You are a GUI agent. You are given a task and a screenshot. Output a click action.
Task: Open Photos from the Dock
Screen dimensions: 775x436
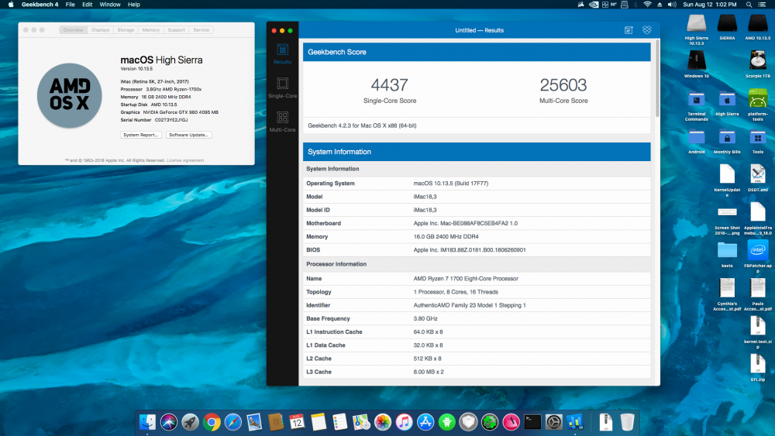tap(383, 422)
